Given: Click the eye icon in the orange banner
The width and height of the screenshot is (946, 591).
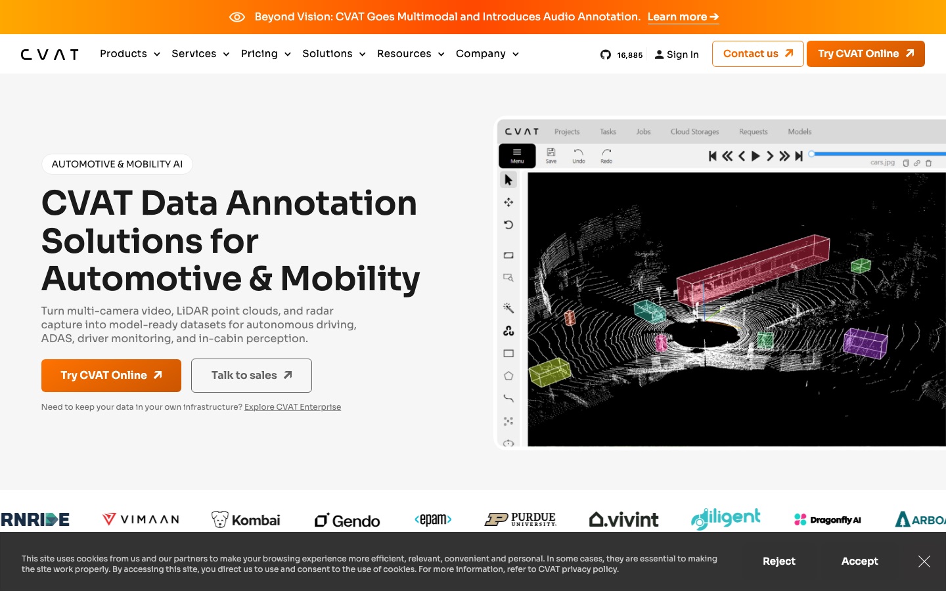Looking at the screenshot, I should click(236, 17).
